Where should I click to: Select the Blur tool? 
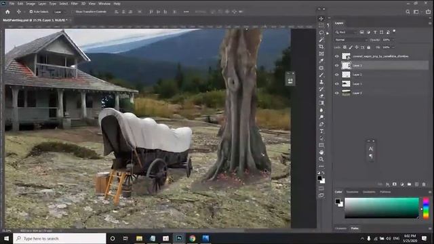coord(321,110)
